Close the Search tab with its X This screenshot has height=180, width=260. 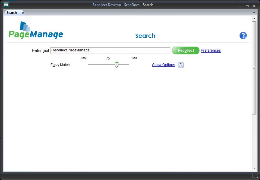23,13
